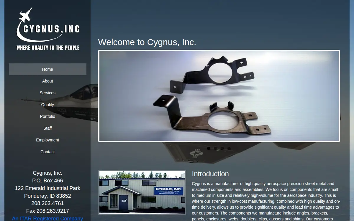Select the second slideshow dot indicator
The image size is (354, 221).
point(216,148)
